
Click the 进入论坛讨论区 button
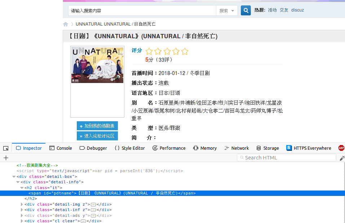click(97, 136)
